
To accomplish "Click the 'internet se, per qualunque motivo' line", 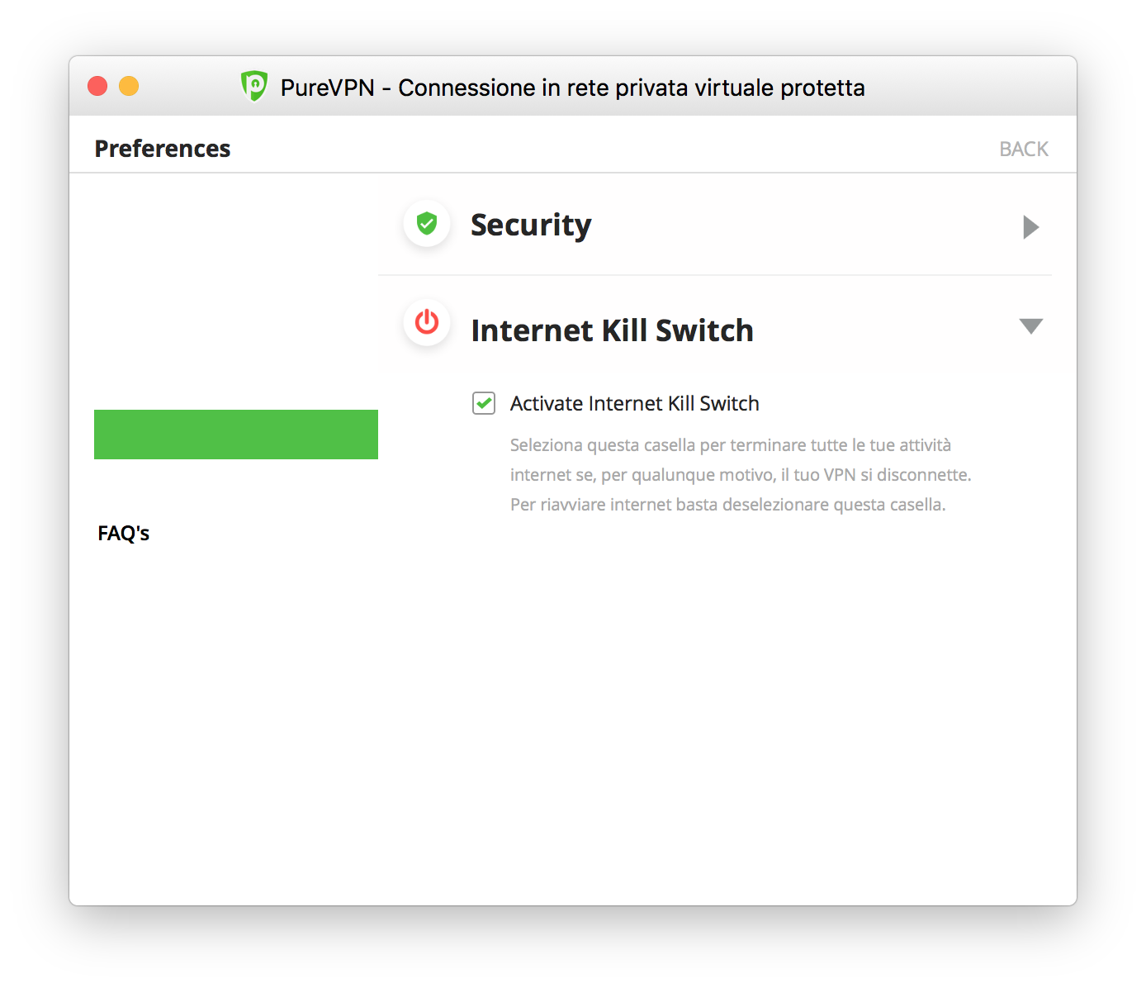I will (741, 475).
